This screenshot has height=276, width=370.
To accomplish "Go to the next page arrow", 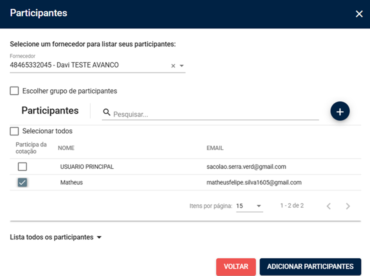I will pyautogui.click(x=348, y=206).
